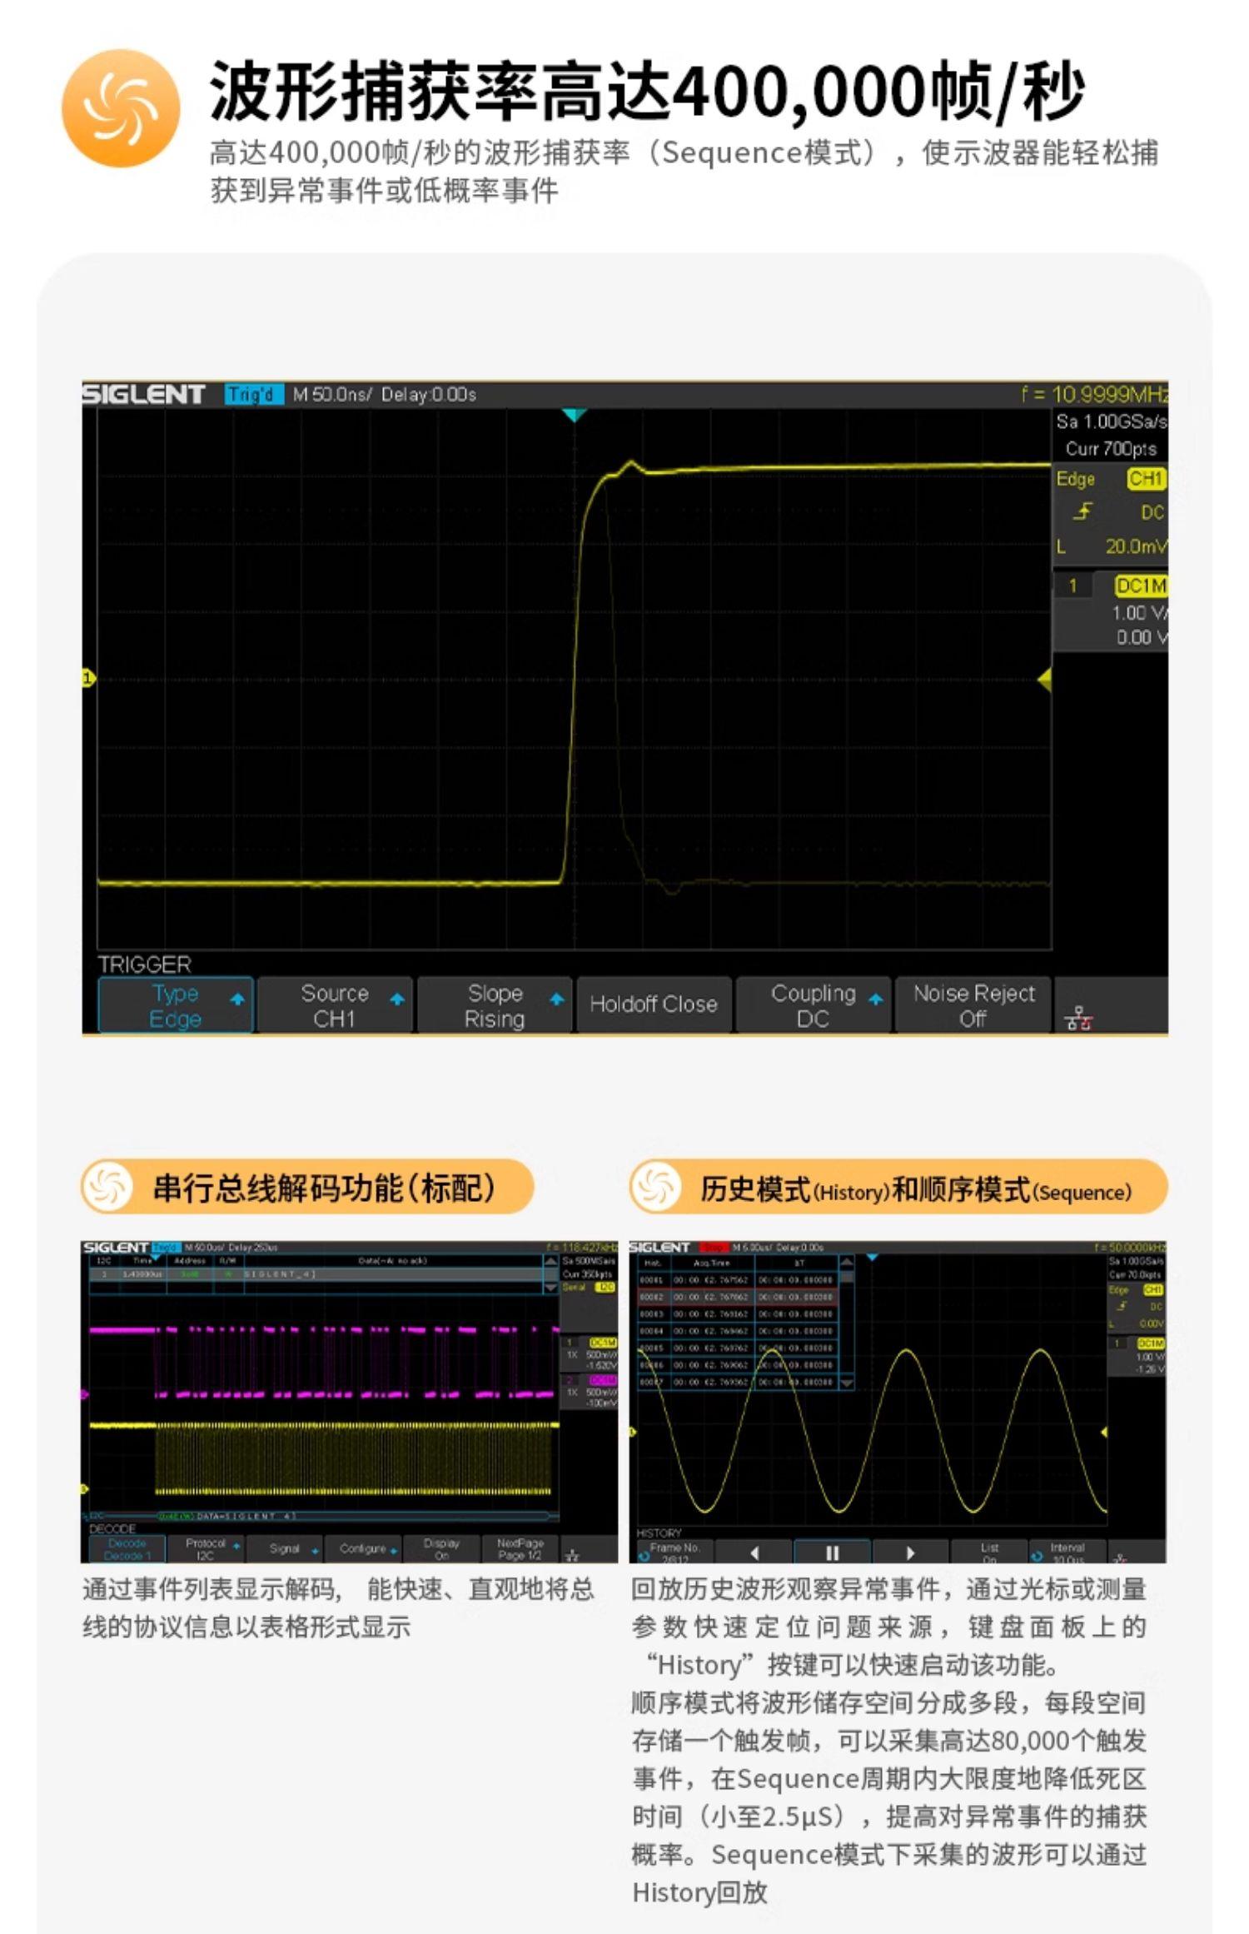This screenshot has width=1249, height=1934.
Task: Step forward to the next history frame
Action: click(x=909, y=1553)
